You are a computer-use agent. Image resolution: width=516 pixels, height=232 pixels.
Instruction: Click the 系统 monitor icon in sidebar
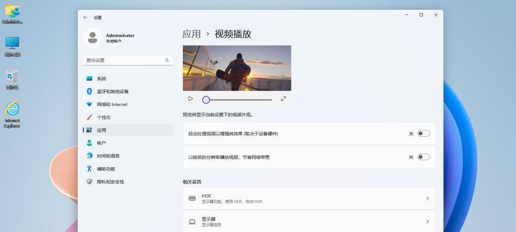point(89,78)
